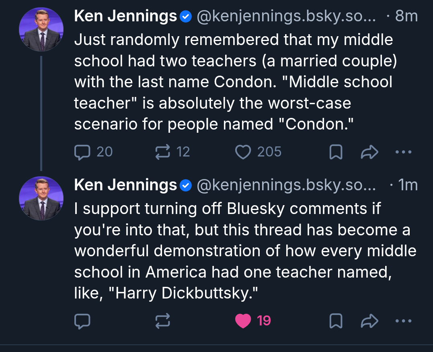Click the handle on the 8m post

286,16
